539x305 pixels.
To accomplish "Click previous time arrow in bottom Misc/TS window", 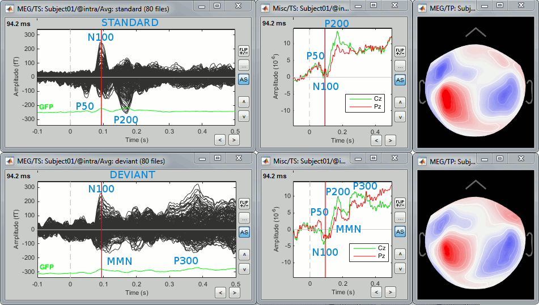I will pyautogui.click(x=377, y=292).
